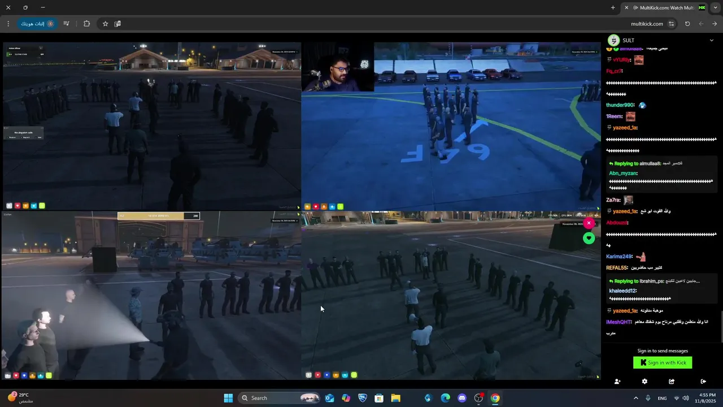Open the Extensions puzzle icon
The height and width of the screenshot is (407, 723).
point(86,24)
